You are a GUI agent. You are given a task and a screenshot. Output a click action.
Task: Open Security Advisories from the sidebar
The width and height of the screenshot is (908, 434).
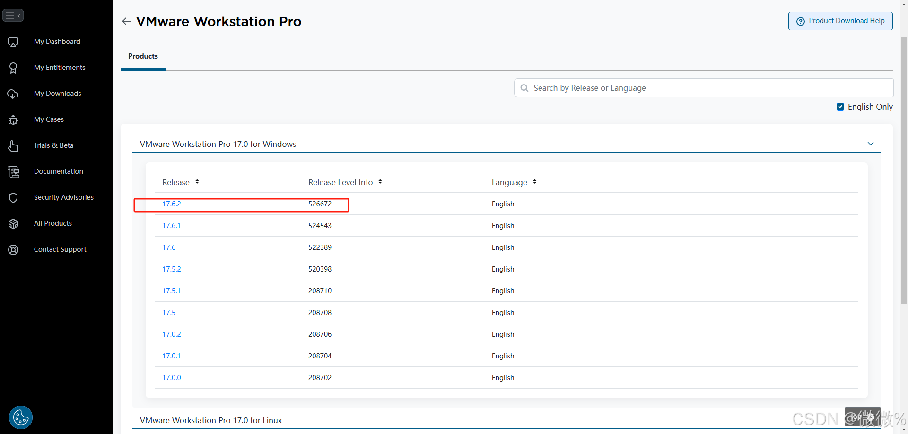pos(64,197)
